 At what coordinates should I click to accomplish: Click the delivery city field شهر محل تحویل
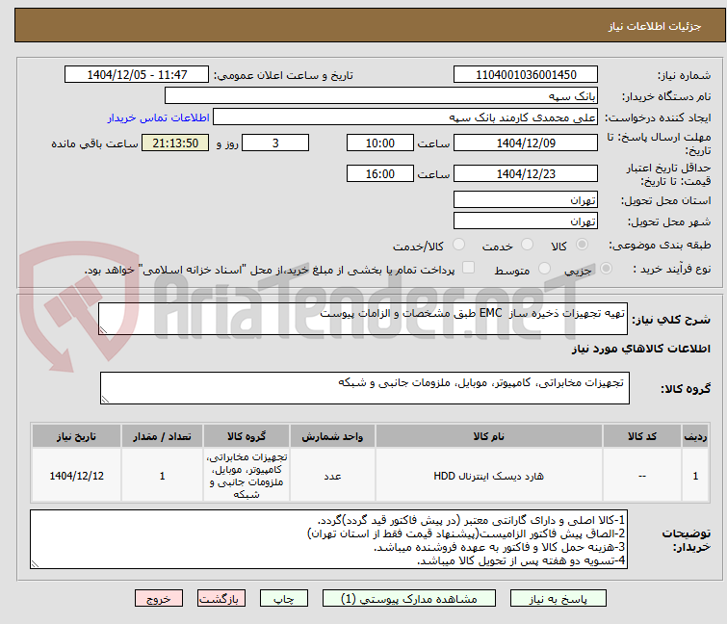click(526, 221)
